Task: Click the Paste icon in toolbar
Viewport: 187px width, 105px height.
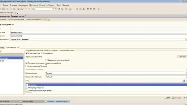Action: 14,9
